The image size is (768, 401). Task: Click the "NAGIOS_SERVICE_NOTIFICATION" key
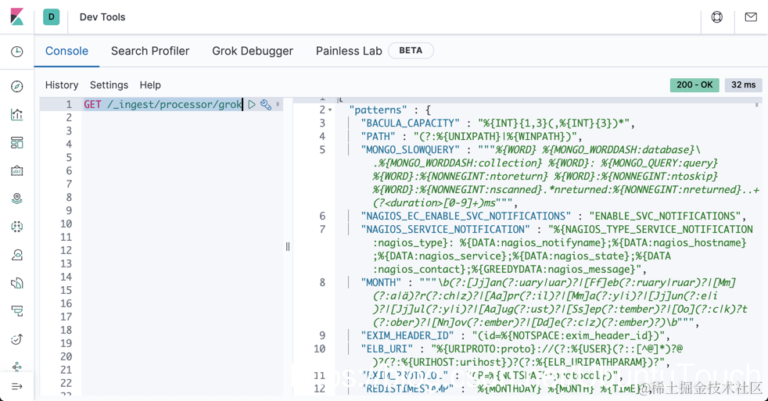pos(445,229)
